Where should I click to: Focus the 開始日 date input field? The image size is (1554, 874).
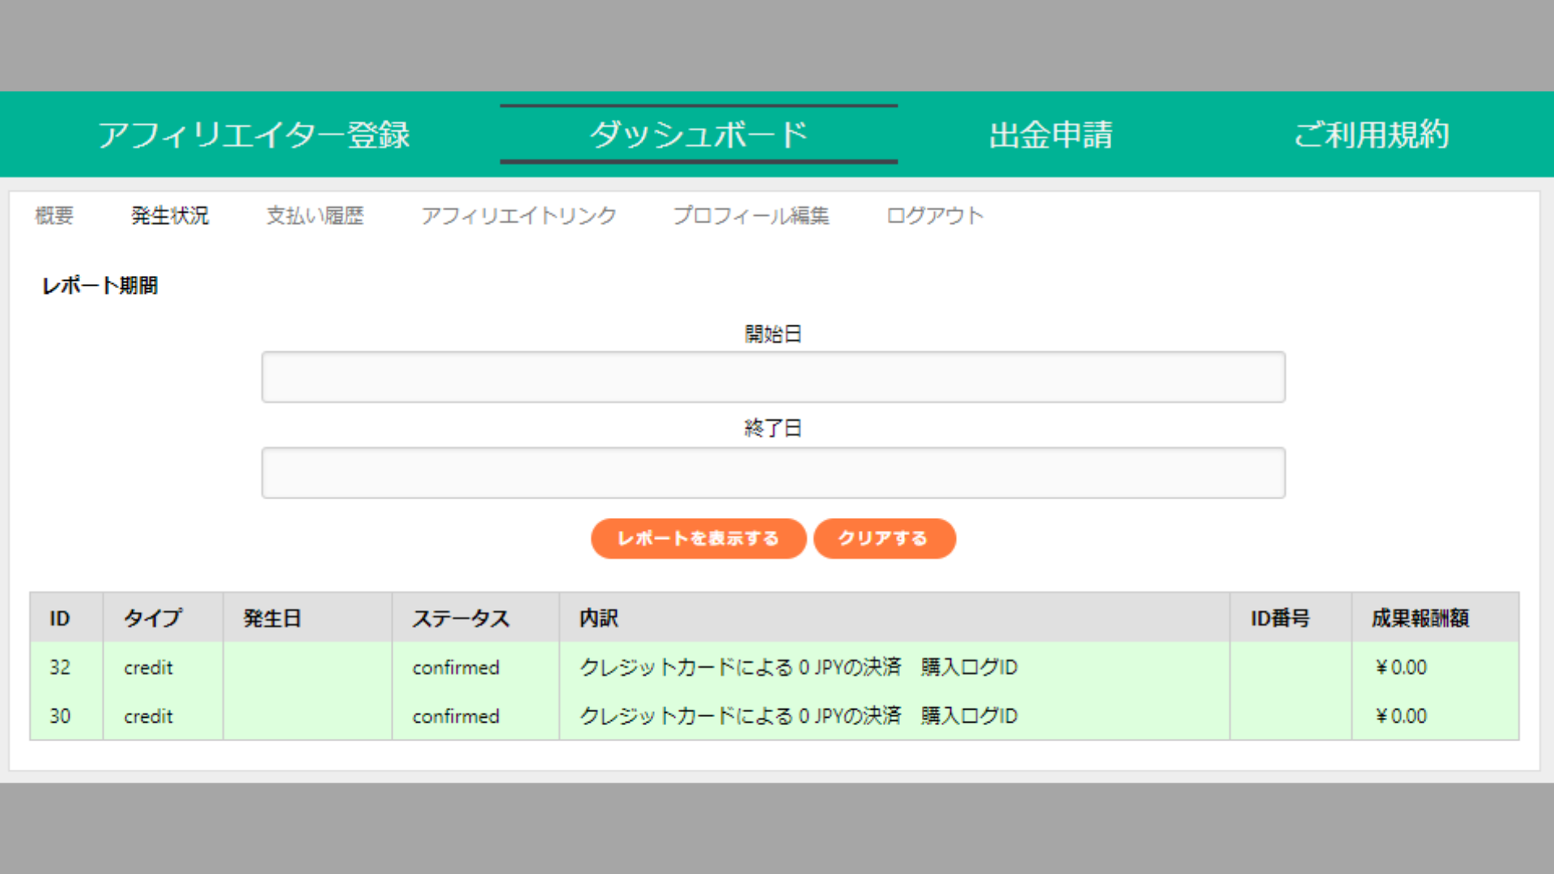(x=773, y=377)
